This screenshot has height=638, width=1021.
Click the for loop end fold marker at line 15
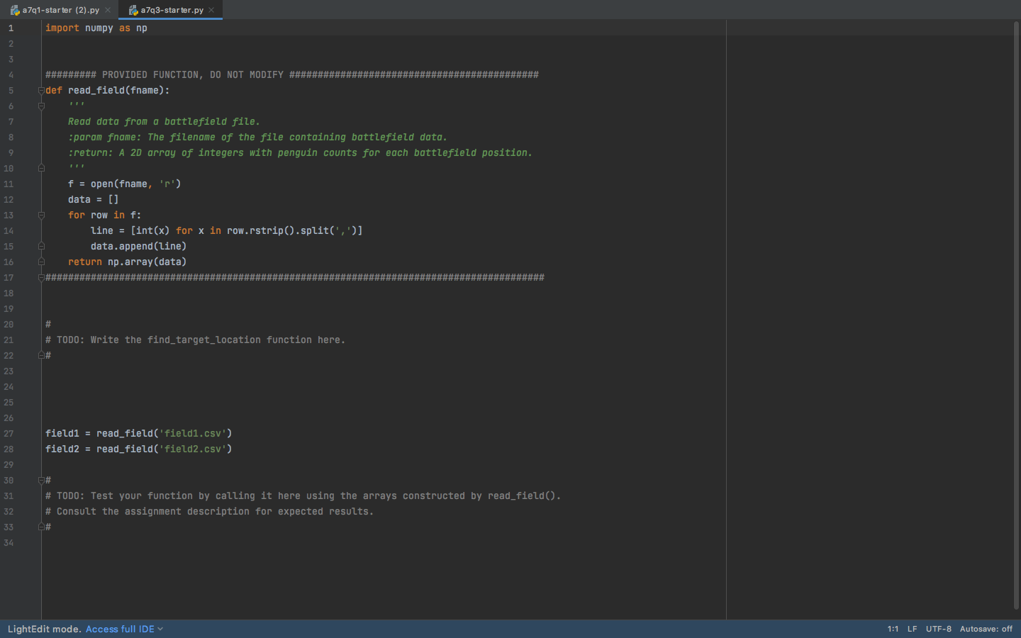tap(41, 247)
